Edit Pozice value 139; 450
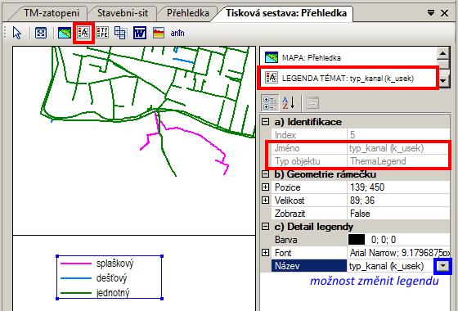458x311 pixels. tap(399, 187)
